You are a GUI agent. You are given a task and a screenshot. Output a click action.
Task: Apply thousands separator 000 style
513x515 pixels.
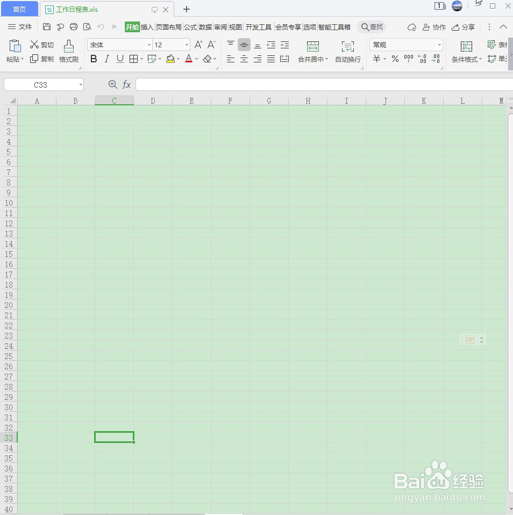pos(409,59)
